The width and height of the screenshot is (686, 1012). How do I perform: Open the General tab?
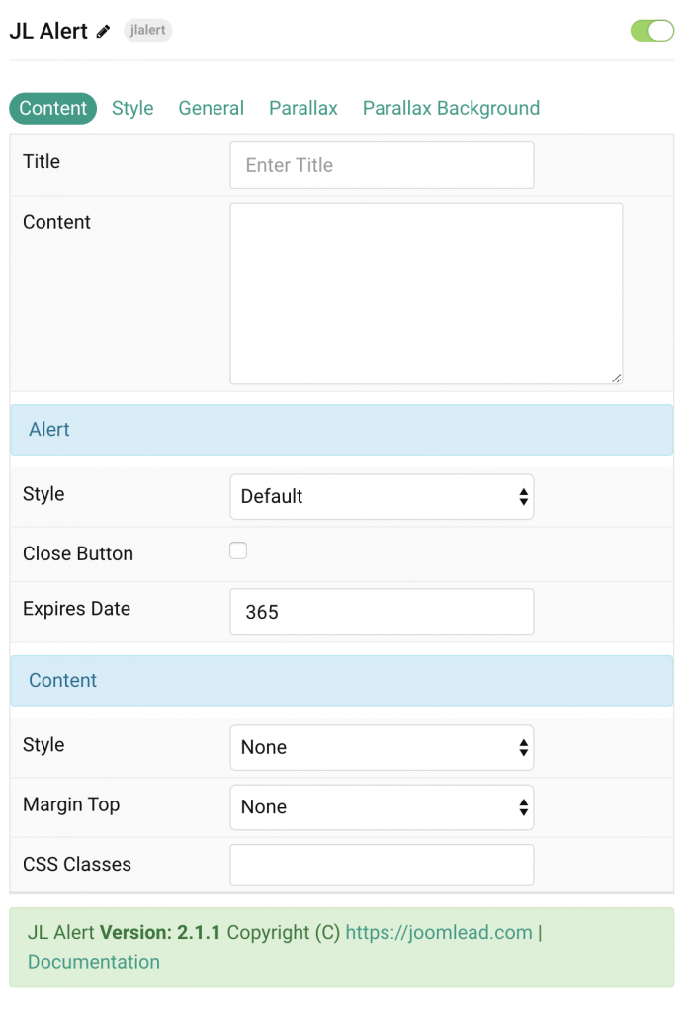pos(211,108)
